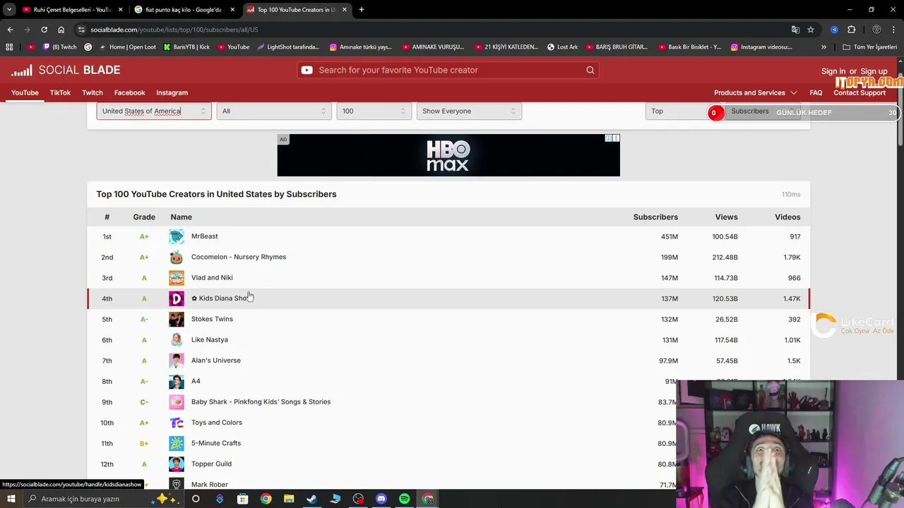Click the Windows Start button

click(x=11, y=499)
